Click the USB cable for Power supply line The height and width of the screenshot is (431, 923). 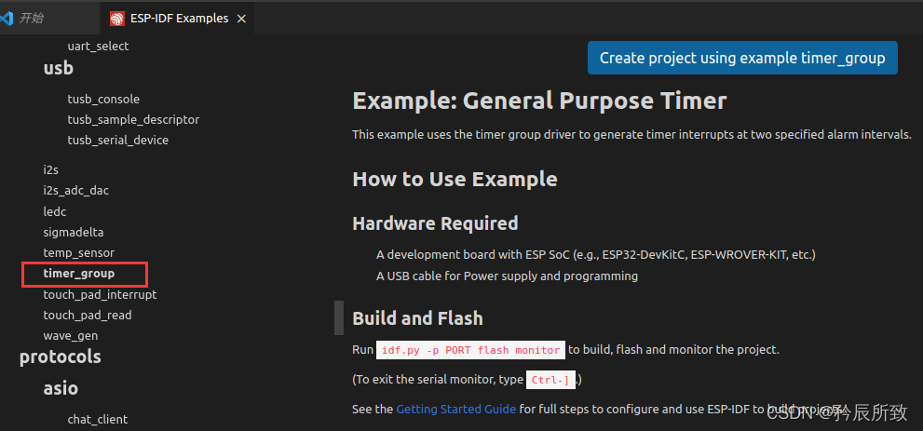(507, 276)
